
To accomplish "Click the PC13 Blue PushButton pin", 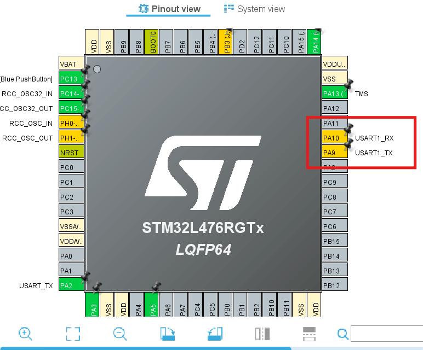I will point(71,79).
